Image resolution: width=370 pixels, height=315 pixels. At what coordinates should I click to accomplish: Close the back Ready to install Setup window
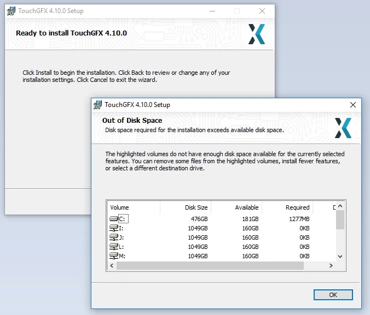[x=262, y=11]
